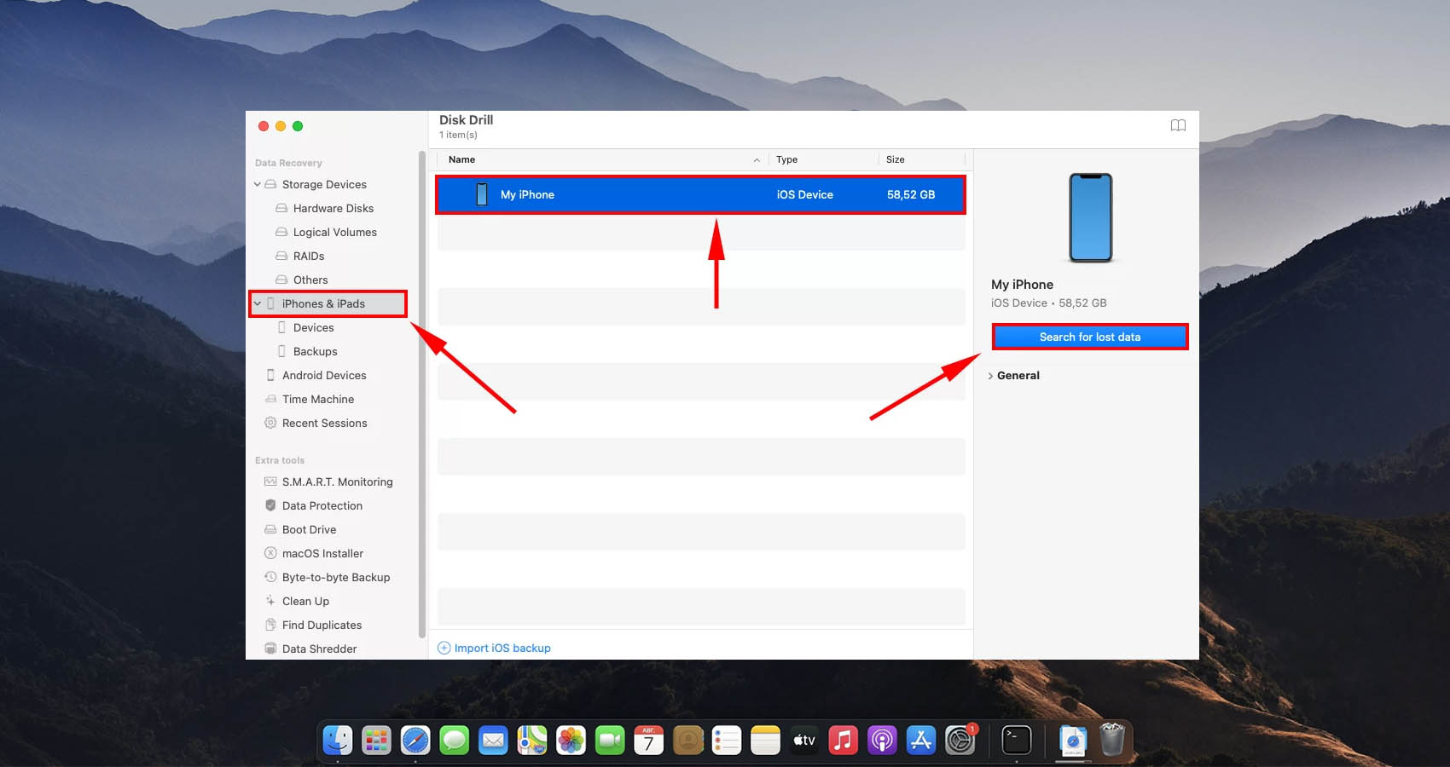Select the Clean Up tool

point(305,601)
